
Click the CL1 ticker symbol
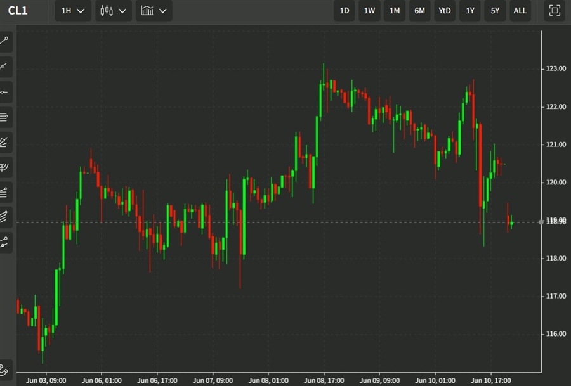coord(18,11)
